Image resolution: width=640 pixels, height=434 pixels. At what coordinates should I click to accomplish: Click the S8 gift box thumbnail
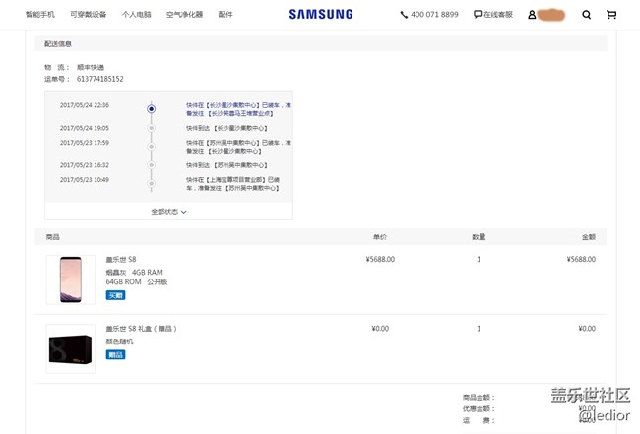[x=70, y=348]
